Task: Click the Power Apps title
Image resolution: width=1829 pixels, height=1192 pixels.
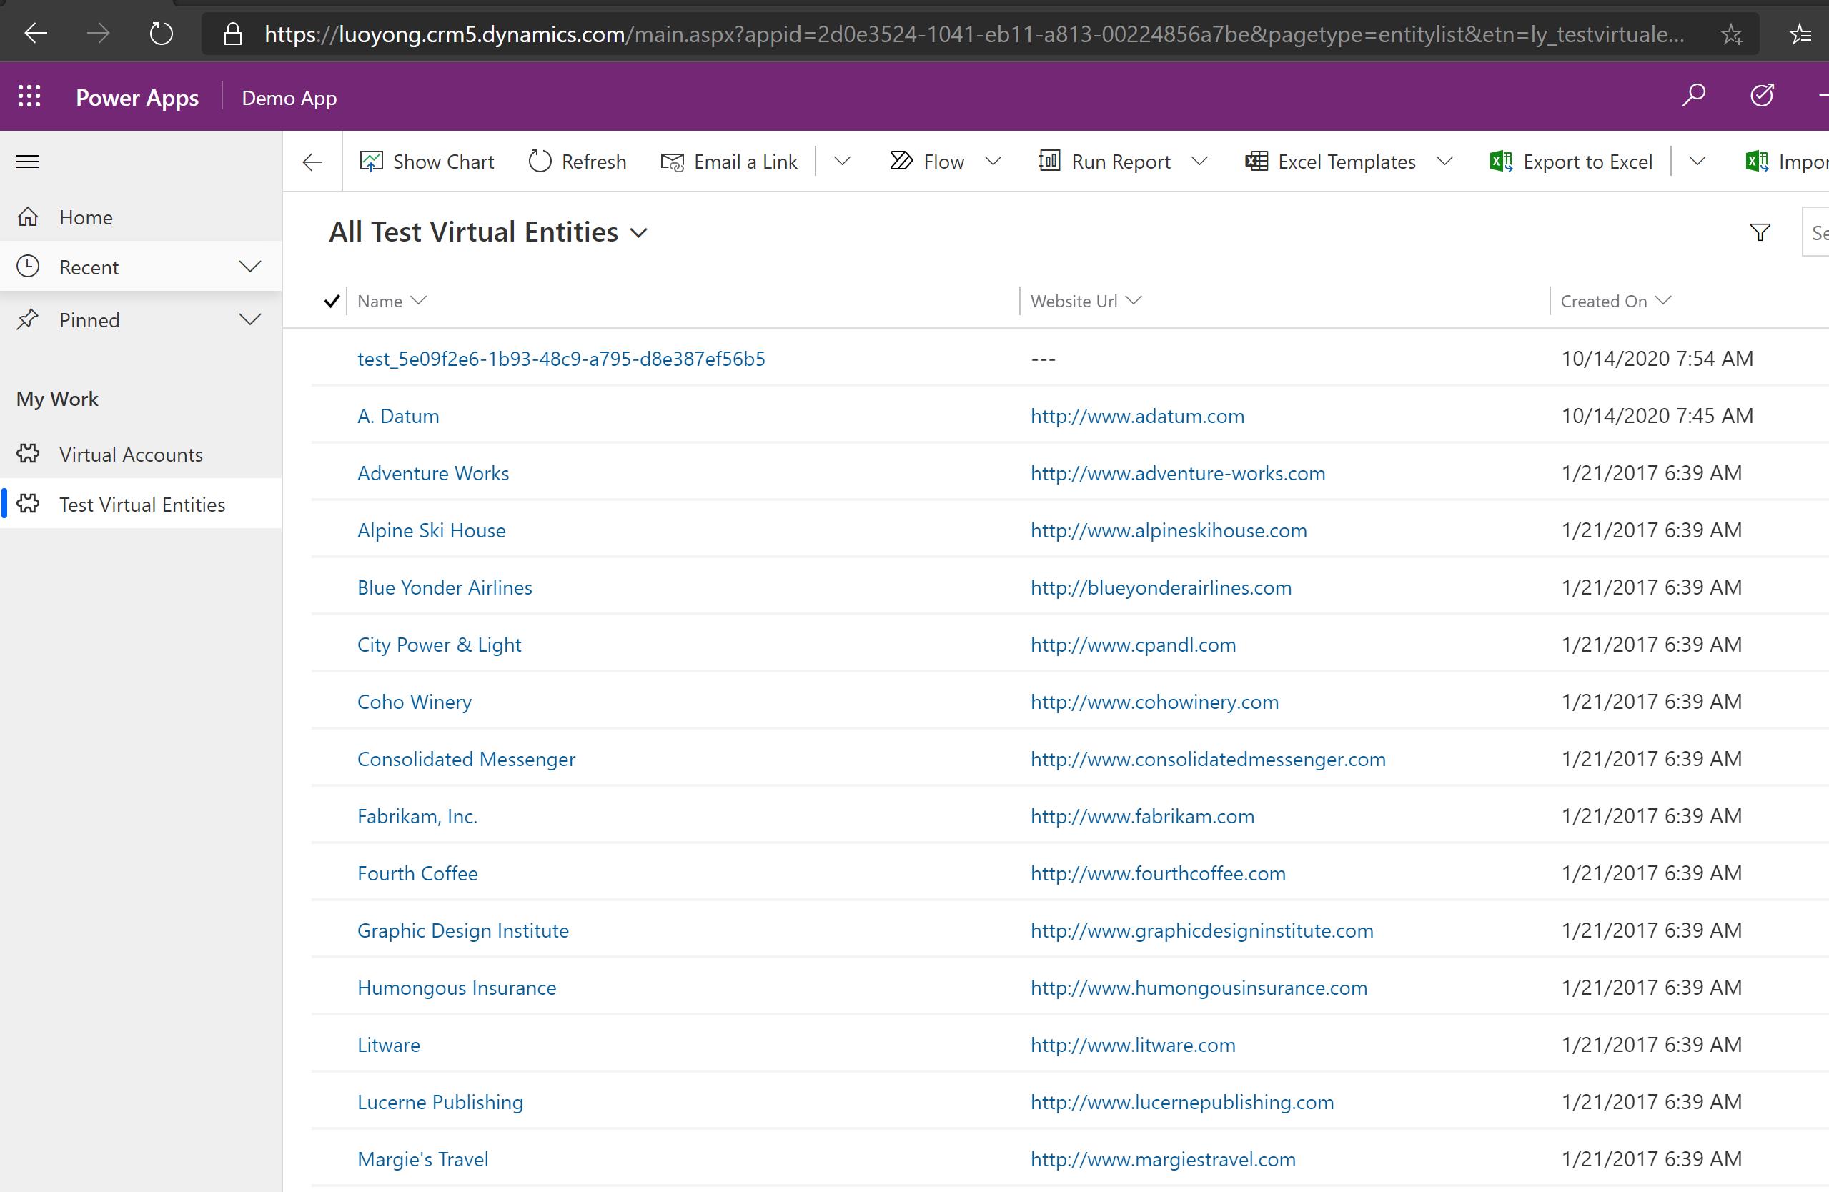Action: (x=137, y=98)
